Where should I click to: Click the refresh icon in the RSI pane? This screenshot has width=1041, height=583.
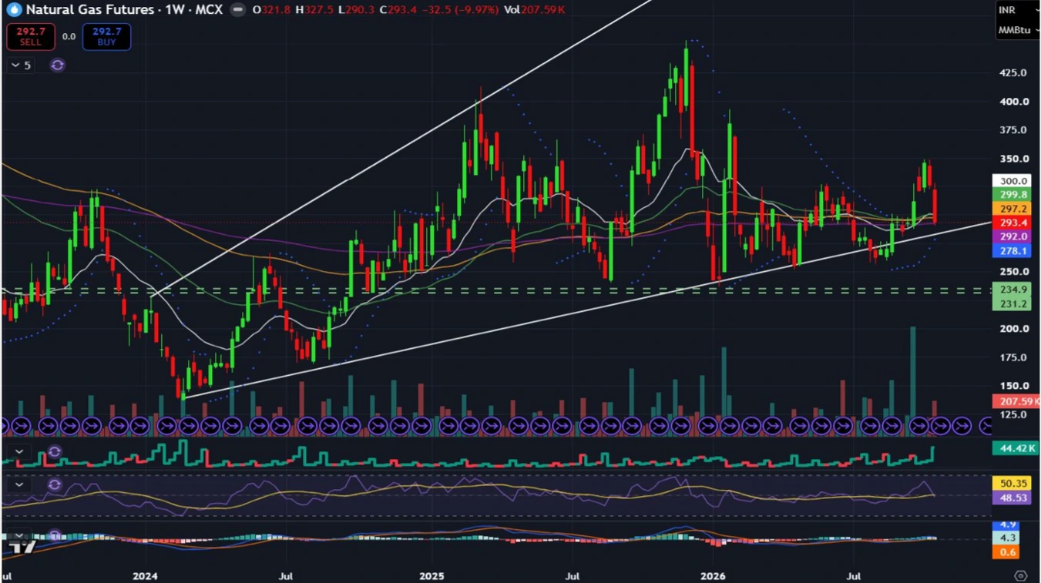point(54,485)
